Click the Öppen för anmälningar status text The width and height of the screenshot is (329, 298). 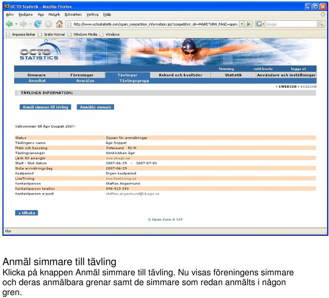point(126,138)
